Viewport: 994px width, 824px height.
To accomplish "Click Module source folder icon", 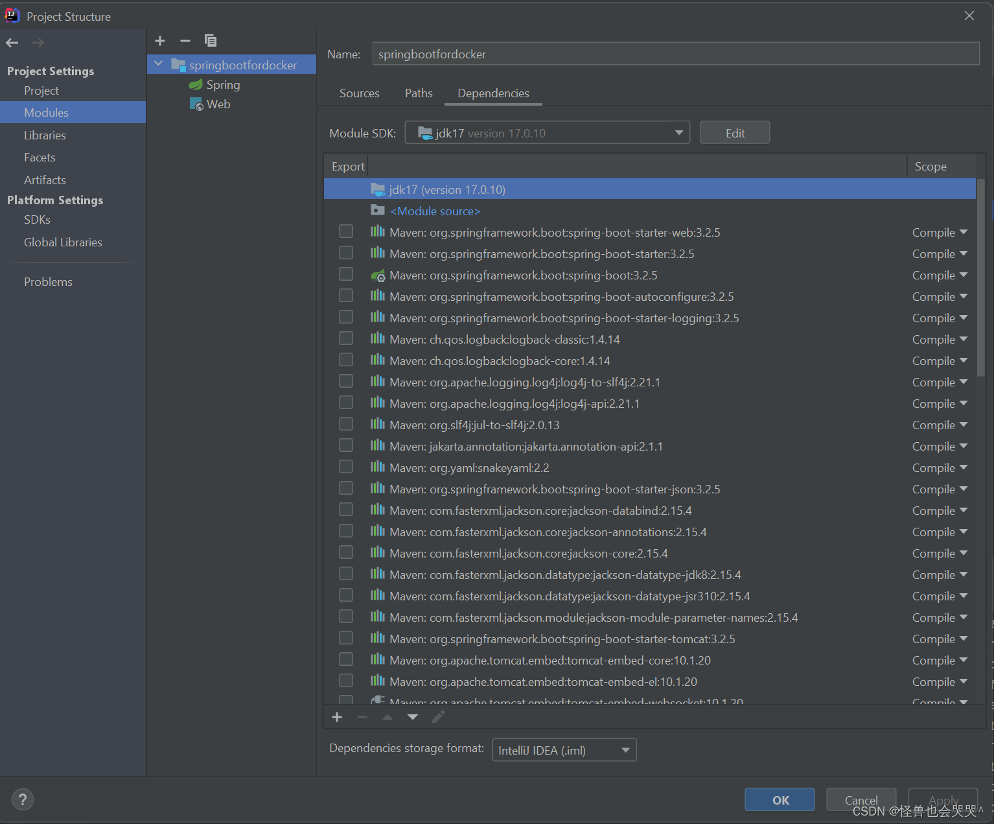I will pos(378,210).
